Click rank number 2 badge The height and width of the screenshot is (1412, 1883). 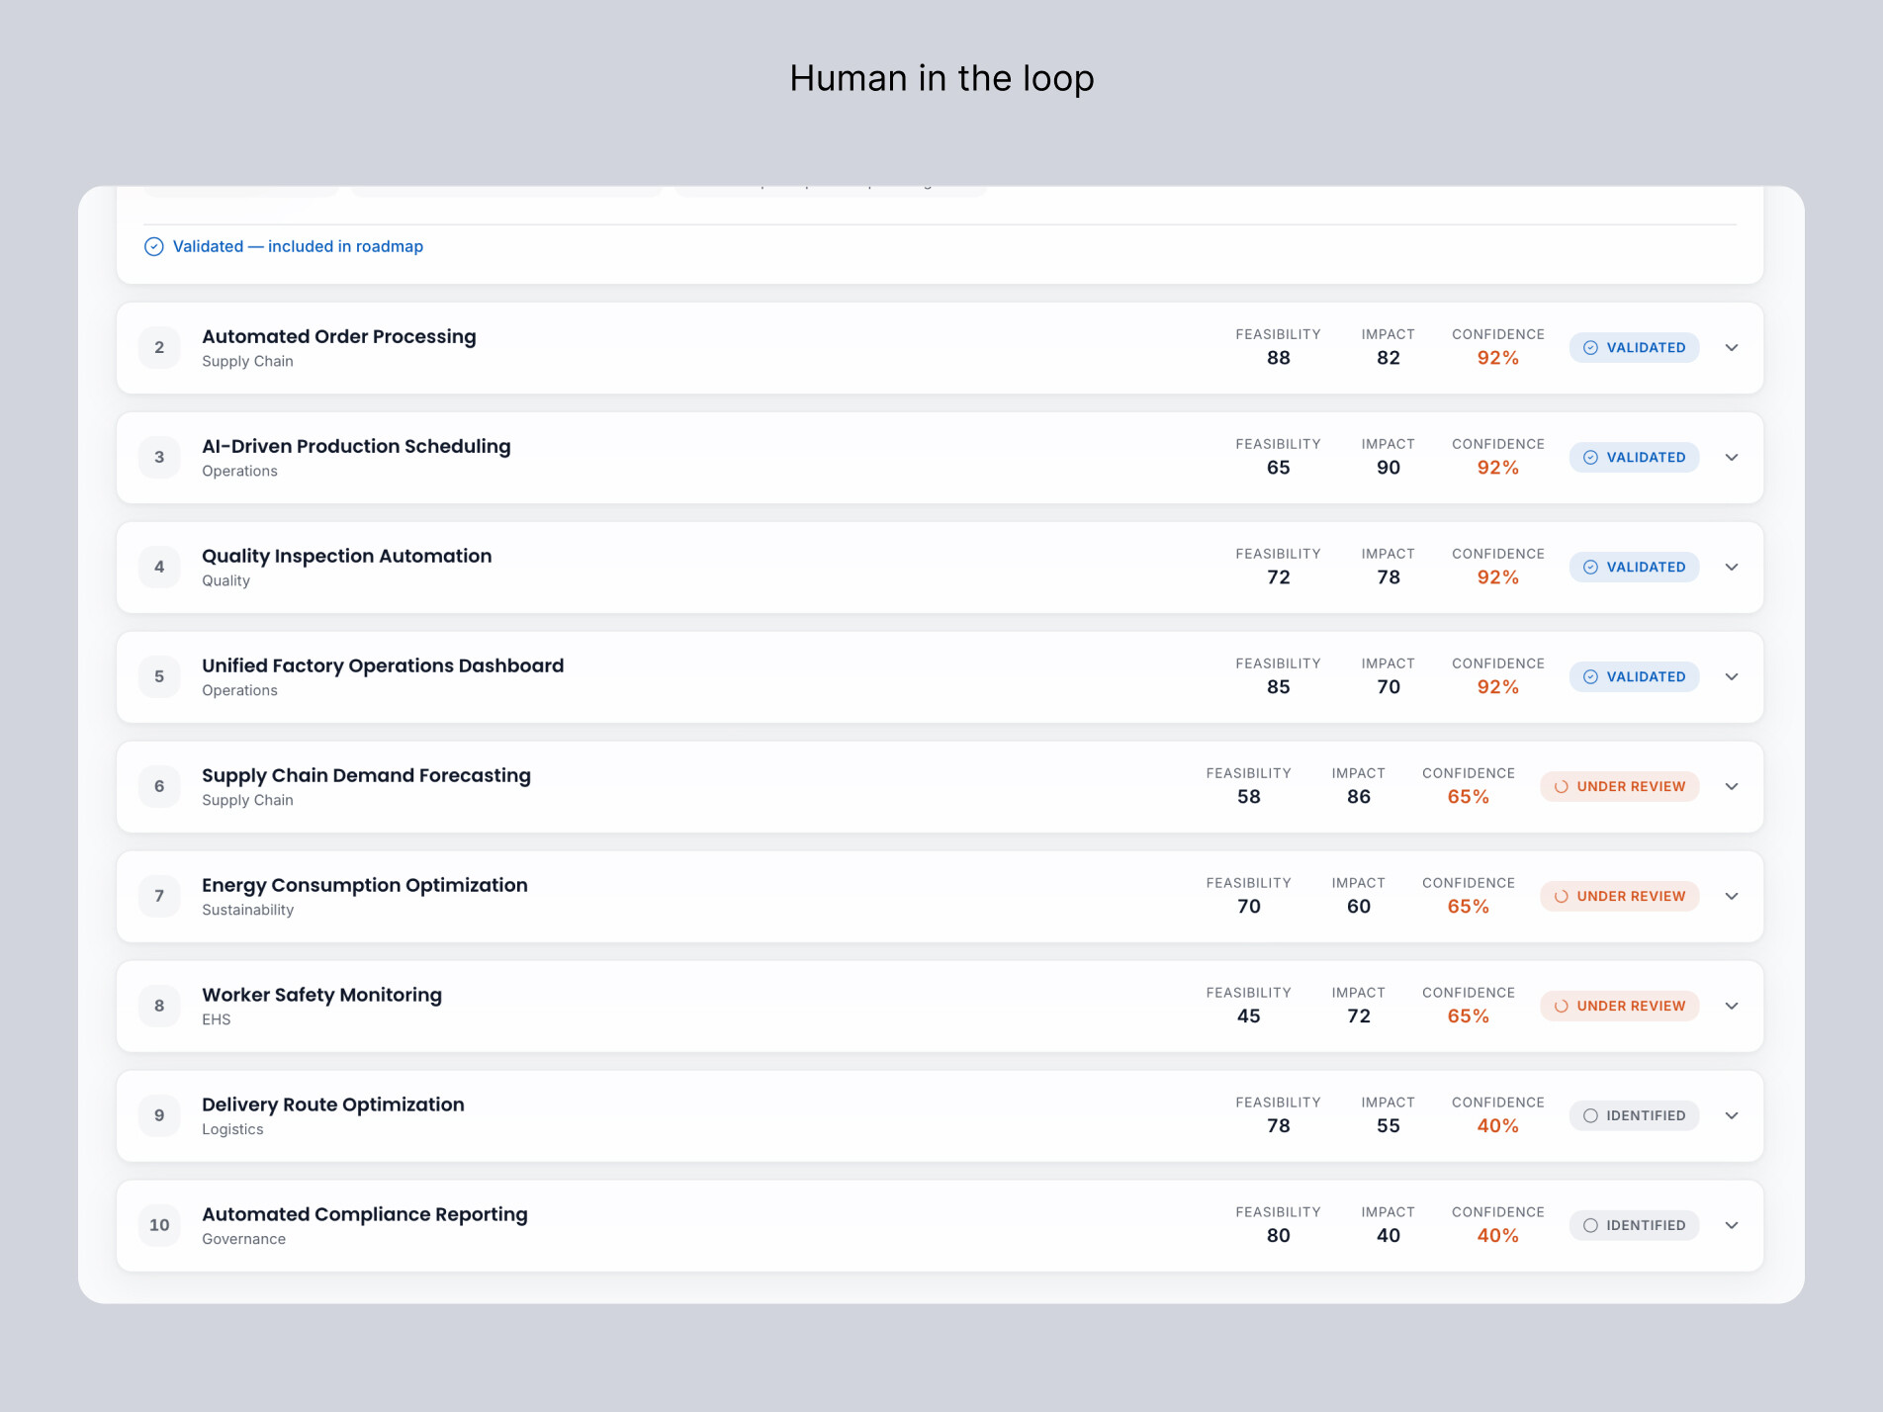(159, 348)
